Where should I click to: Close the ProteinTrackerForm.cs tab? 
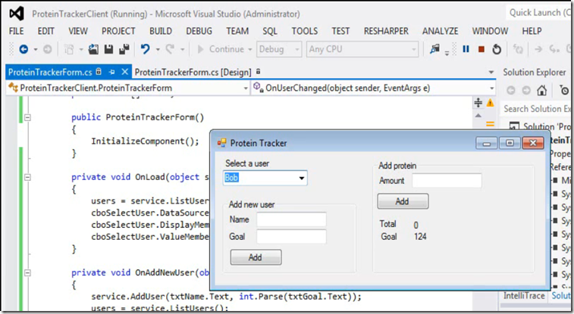point(125,72)
